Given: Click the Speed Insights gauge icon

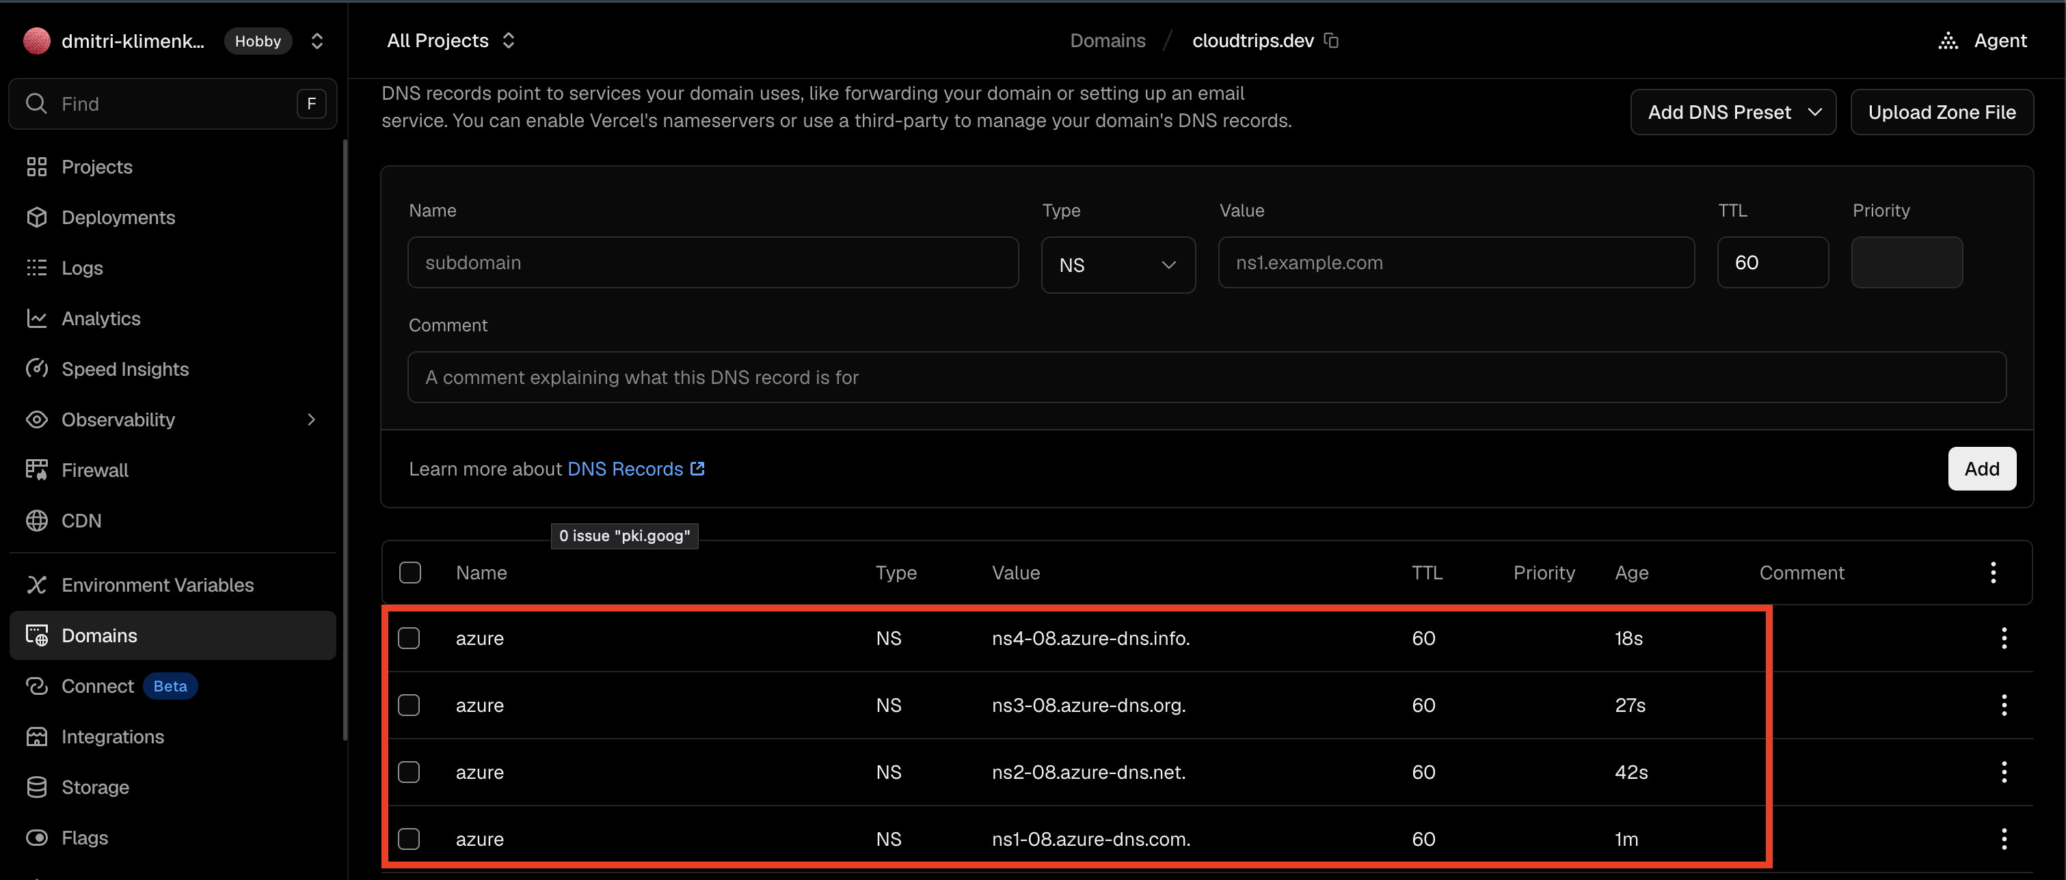Looking at the screenshot, I should point(36,369).
